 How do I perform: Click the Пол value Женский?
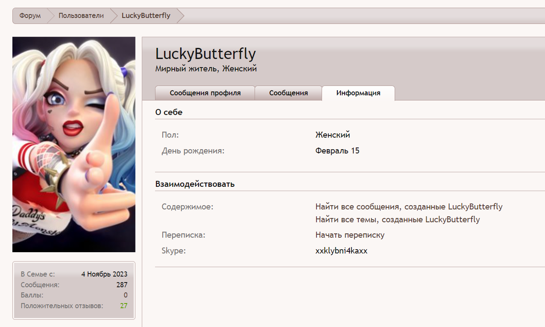coord(333,135)
